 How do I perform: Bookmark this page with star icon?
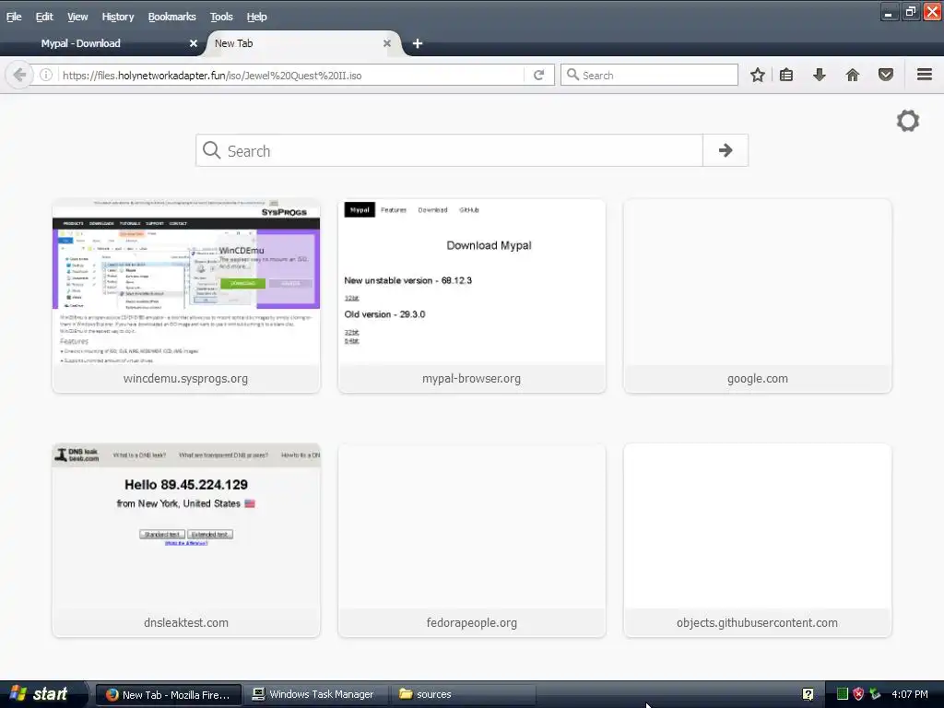coord(758,76)
